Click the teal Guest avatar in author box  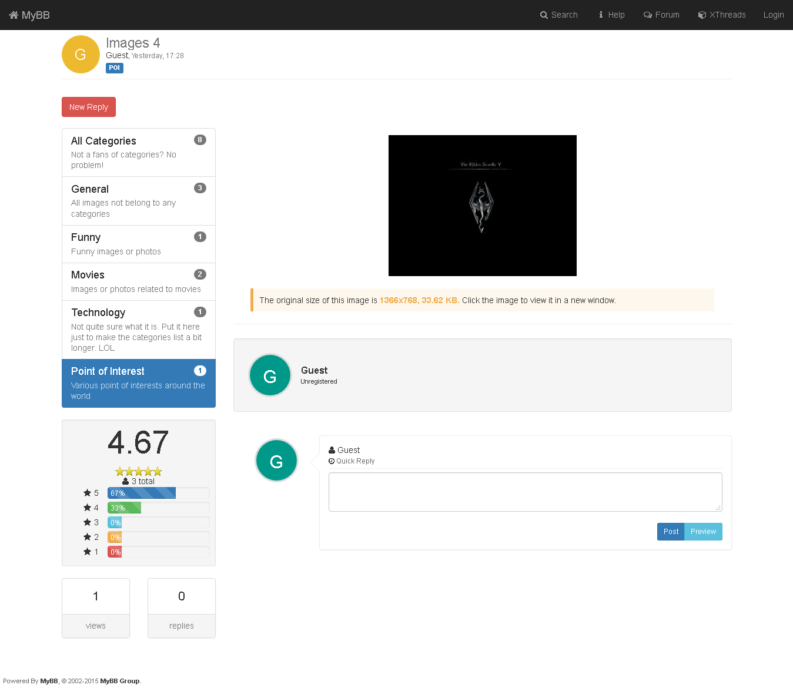click(x=270, y=375)
